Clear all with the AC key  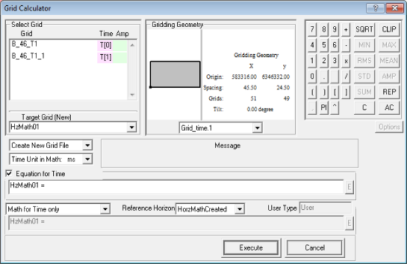pos(389,107)
